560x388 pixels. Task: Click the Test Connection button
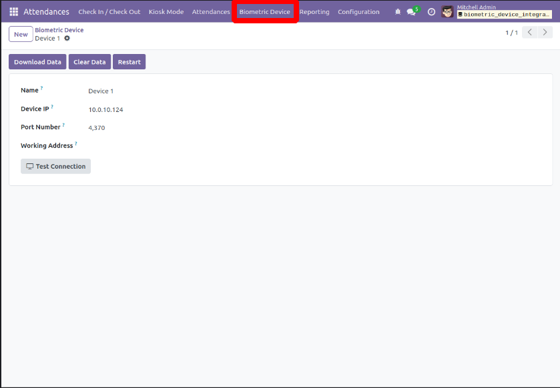pos(55,166)
